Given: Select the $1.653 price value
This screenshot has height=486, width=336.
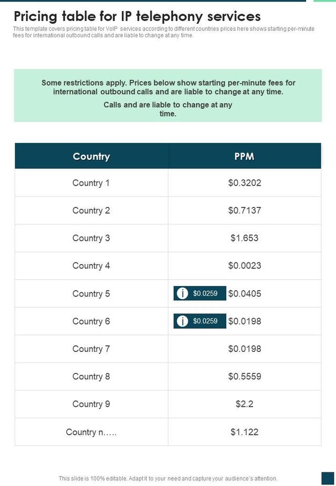Looking at the screenshot, I should [244, 238].
